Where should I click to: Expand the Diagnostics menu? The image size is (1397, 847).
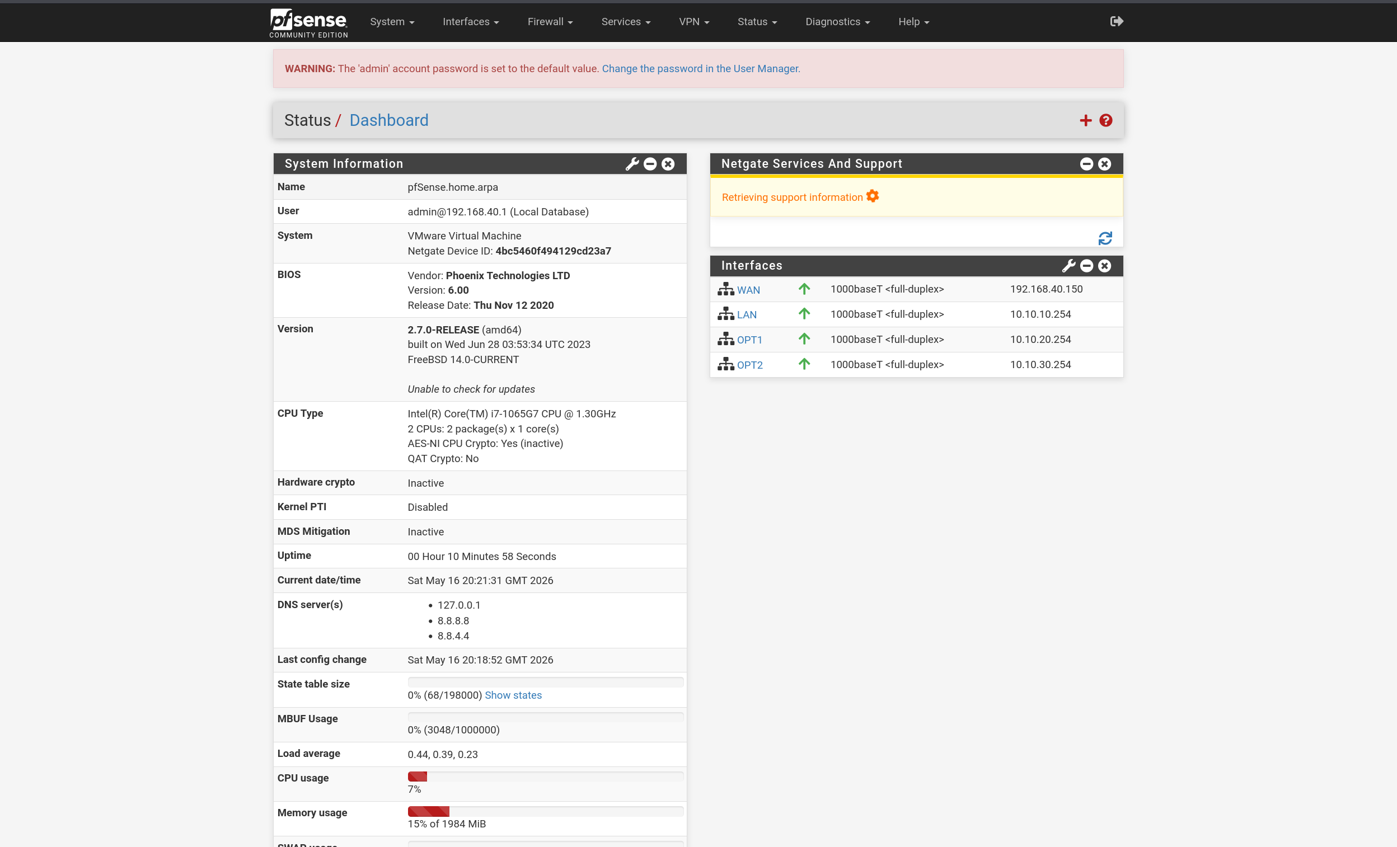[x=837, y=21]
